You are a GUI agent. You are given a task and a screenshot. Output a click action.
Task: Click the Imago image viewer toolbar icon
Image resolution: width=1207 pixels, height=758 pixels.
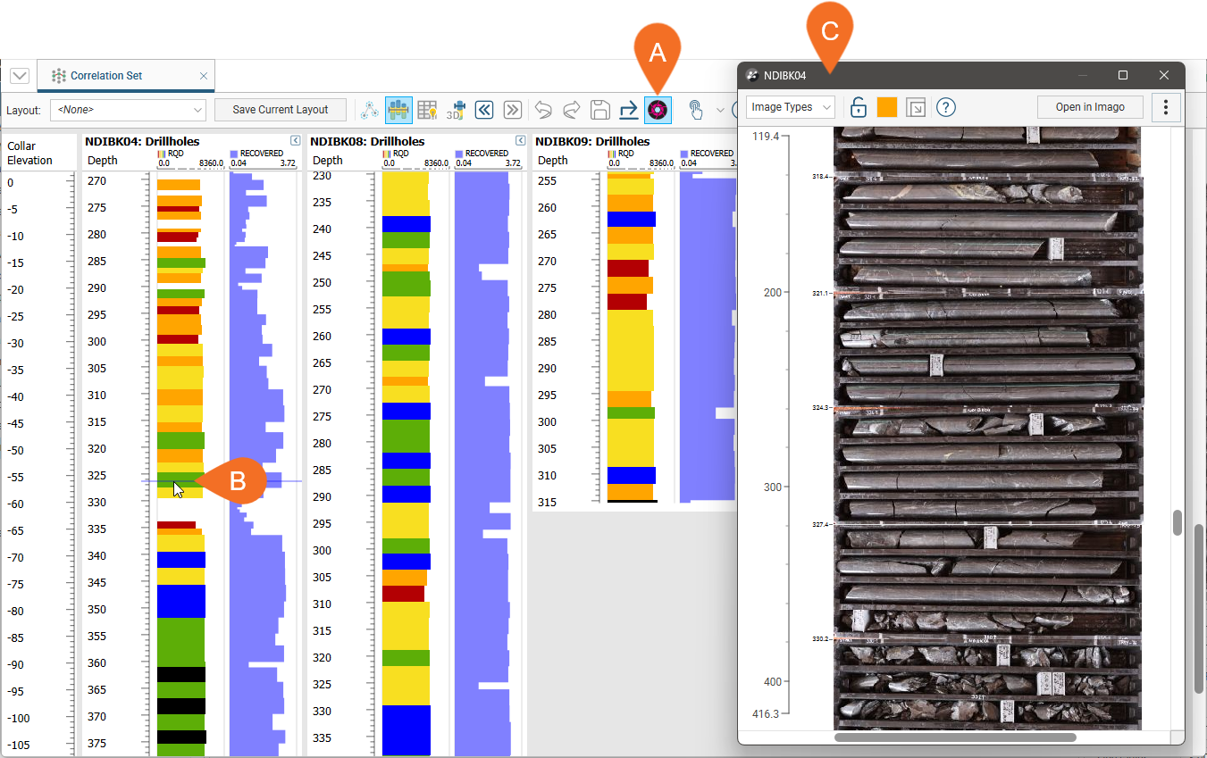pyautogui.click(x=658, y=110)
